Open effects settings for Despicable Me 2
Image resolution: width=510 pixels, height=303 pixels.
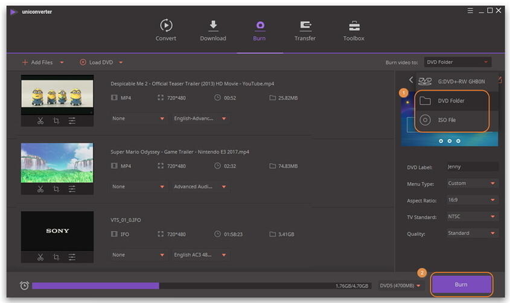click(72, 121)
